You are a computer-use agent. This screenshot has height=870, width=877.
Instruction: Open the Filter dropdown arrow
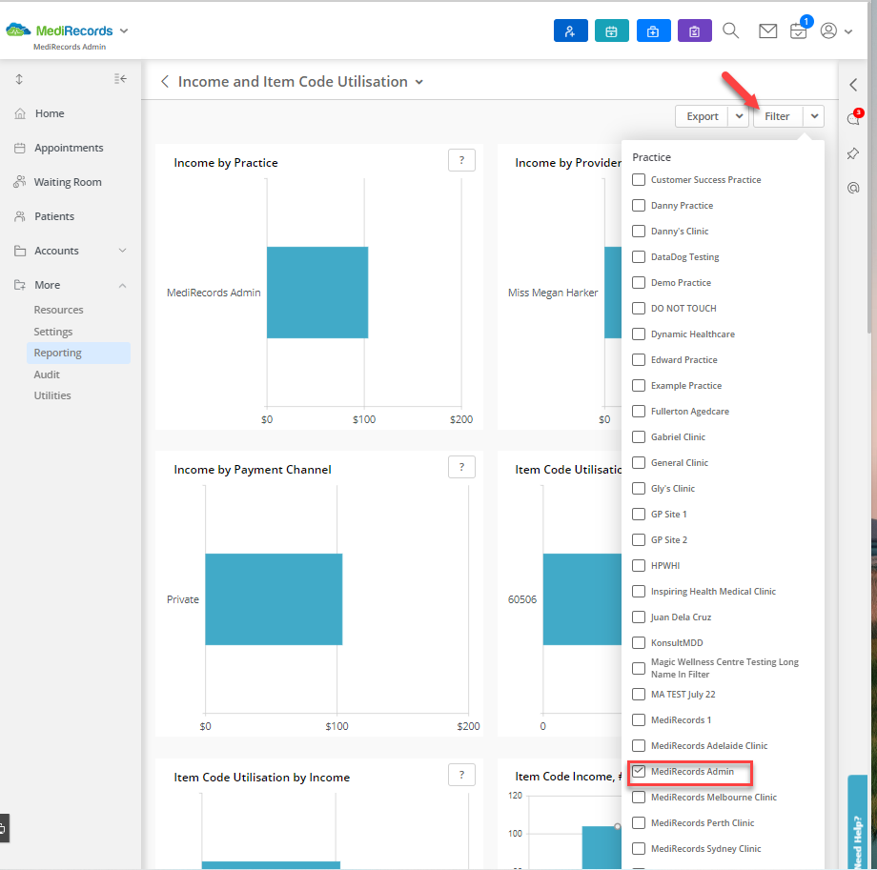pyautogui.click(x=814, y=116)
